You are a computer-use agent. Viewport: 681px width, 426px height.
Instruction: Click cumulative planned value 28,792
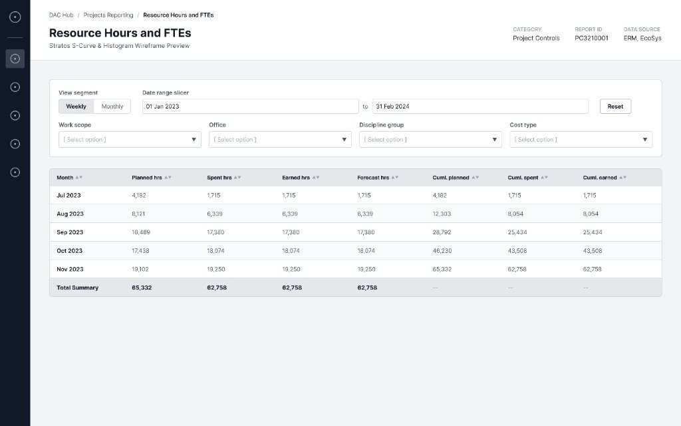442,232
